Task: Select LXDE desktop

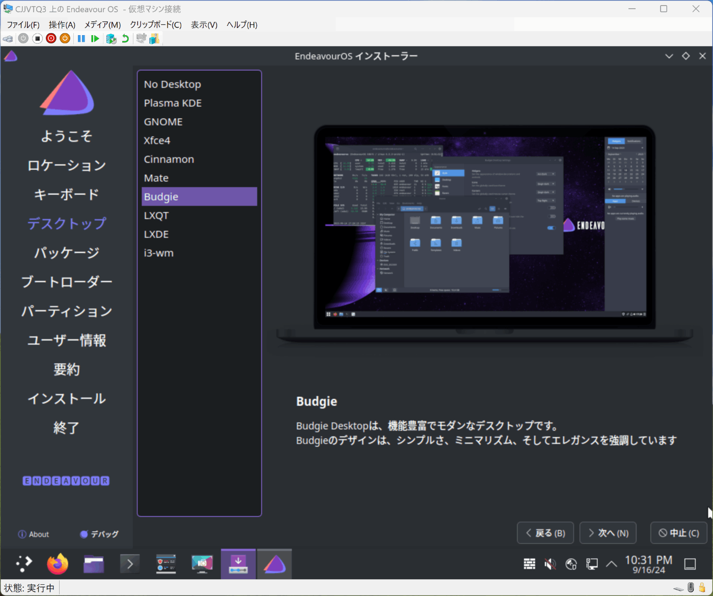Action: pos(199,235)
